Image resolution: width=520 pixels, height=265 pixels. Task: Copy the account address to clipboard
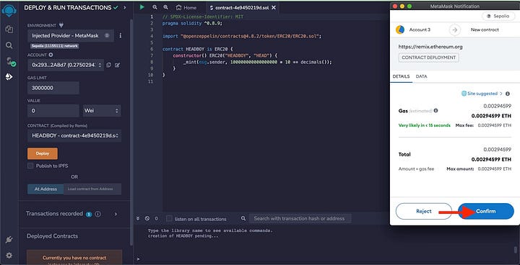[109, 66]
